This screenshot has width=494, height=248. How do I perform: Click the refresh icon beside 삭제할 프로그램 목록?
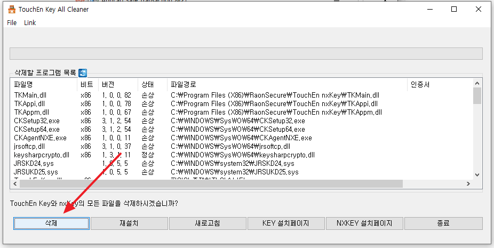[83, 73]
